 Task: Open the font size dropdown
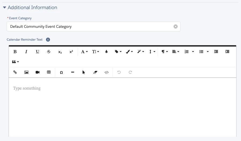click(x=95, y=52)
